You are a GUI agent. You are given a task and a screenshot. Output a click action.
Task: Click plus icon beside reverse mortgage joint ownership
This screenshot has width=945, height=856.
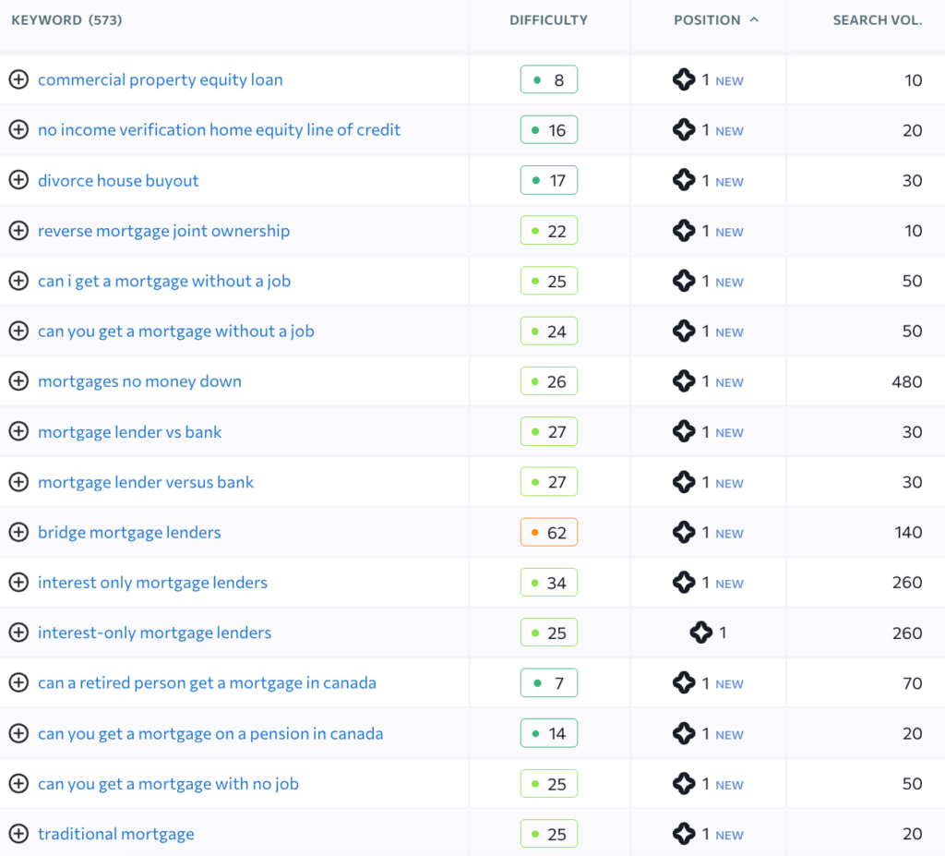pyautogui.click(x=18, y=231)
